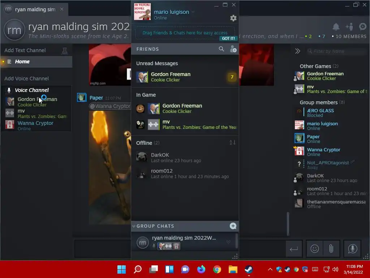
Task: Sort offline friends with sort icon
Action: point(232,142)
